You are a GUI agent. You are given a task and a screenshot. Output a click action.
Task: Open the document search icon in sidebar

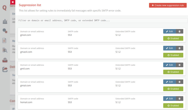point(5,50)
